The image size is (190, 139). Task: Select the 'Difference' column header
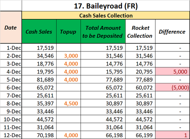tap(173, 31)
